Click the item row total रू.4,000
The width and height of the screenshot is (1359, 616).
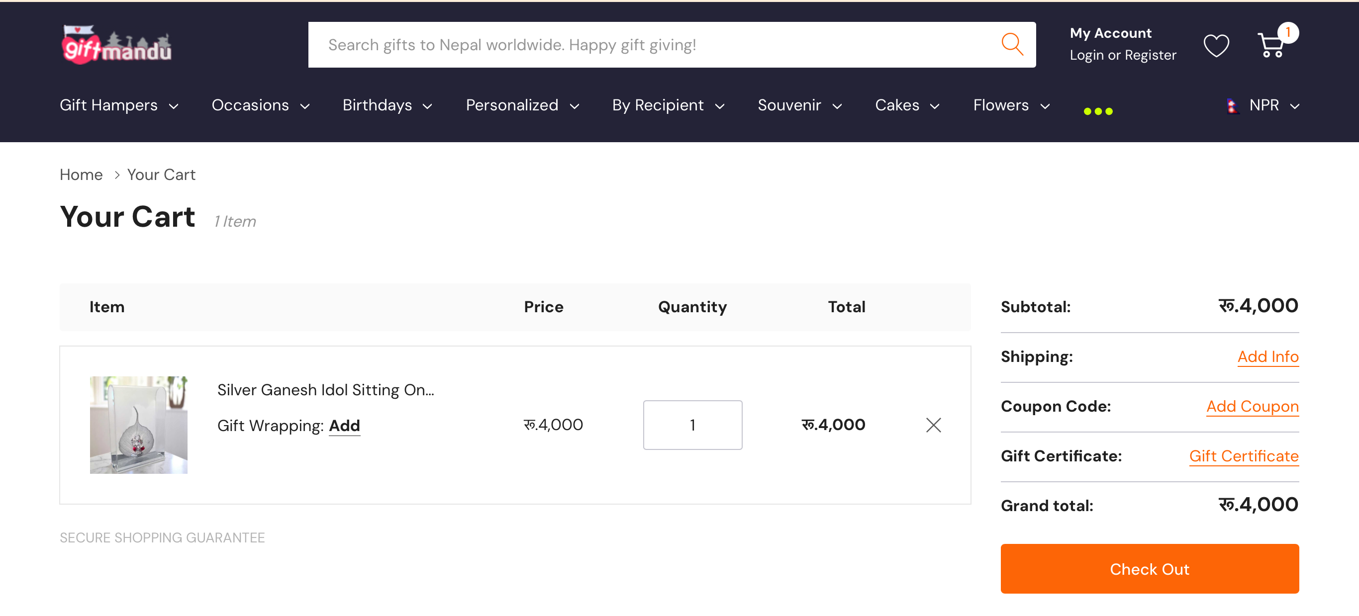pyautogui.click(x=833, y=425)
